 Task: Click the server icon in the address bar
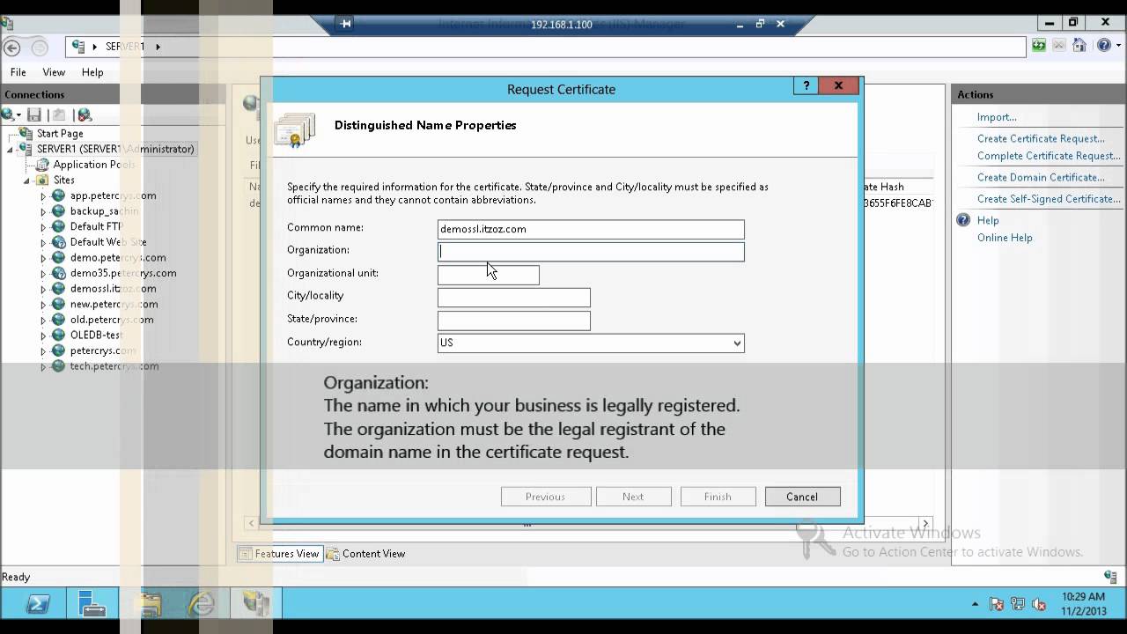[x=78, y=47]
